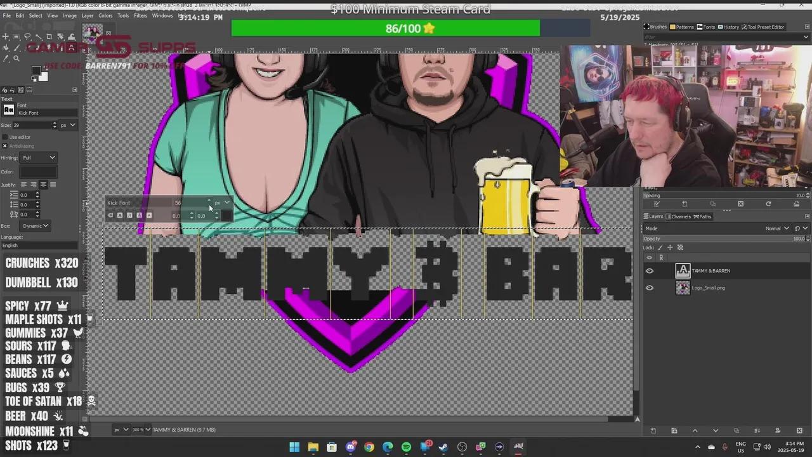The image size is (812, 457).
Task: Open GIMP from the Windows taskbar
Action: coord(518,446)
